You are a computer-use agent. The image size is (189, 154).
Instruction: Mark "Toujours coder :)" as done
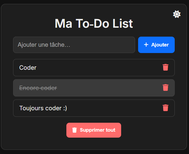click(43, 108)
